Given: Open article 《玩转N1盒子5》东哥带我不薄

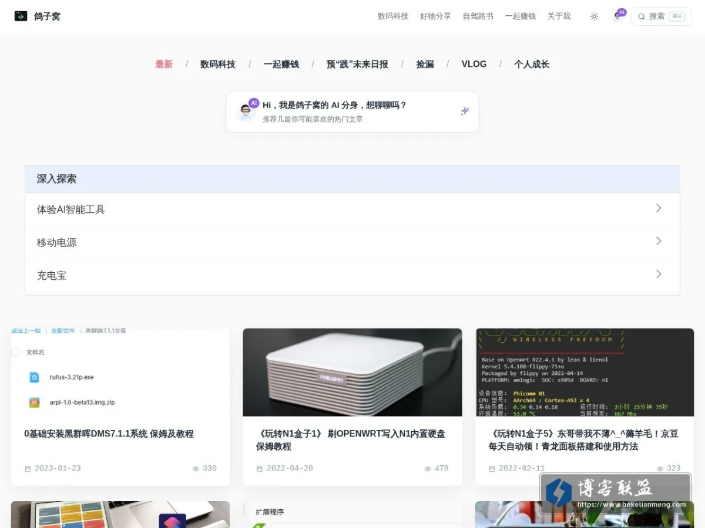Looking at the screenshot, I should tap(583, 440).
